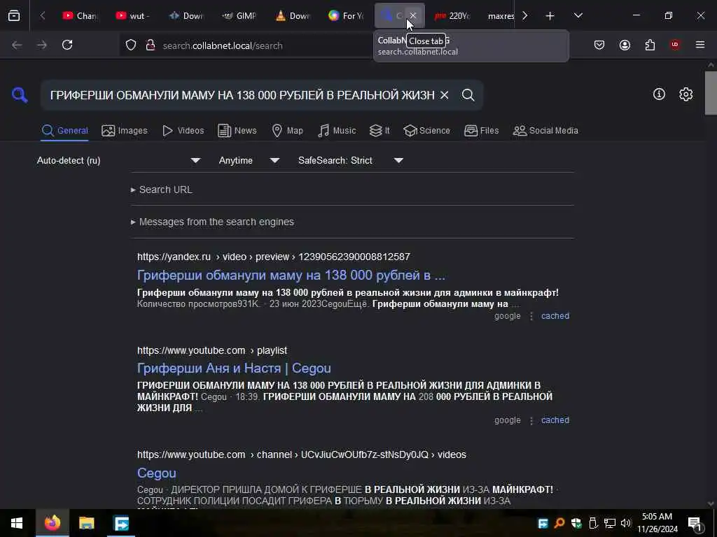This screenshot has width=717, height=537.
Task: Reload the current page
Action: 67,45
